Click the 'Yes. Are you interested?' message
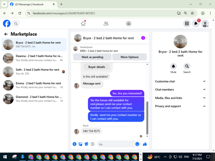 [x=127, y=93]
